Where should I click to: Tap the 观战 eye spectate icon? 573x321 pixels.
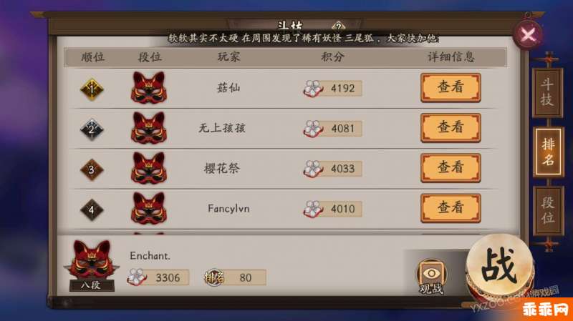click(x=431, y=277)
